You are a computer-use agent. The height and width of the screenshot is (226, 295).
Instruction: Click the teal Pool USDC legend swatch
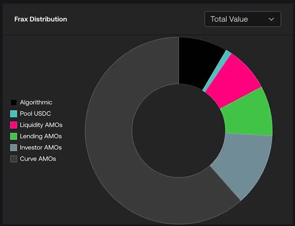[13, 114]
